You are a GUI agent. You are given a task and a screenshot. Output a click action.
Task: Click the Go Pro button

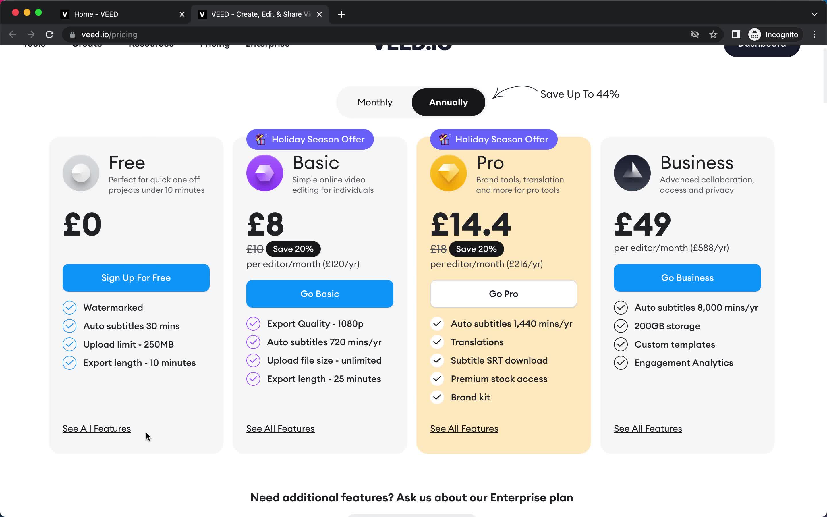coord(503,294)
